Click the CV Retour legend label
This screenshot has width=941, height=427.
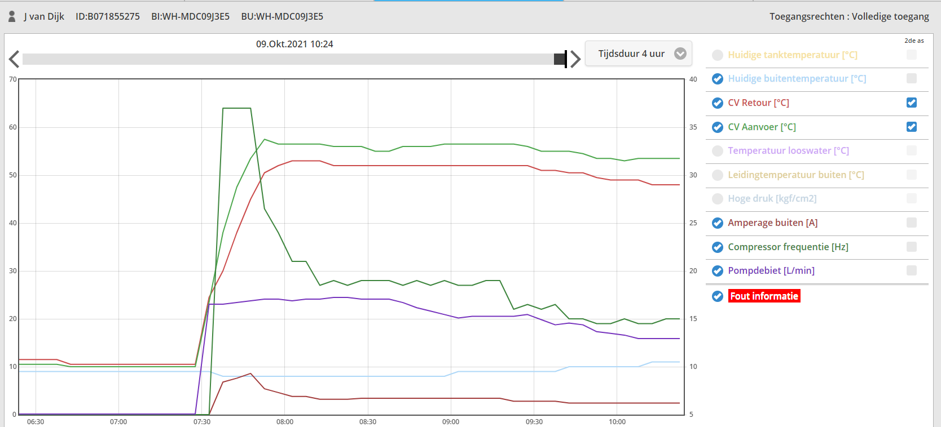pos(758,103)
